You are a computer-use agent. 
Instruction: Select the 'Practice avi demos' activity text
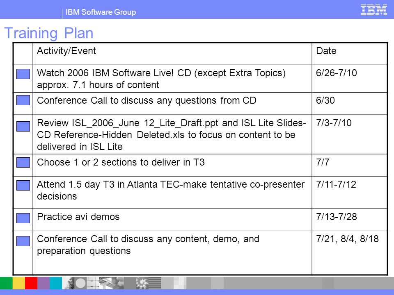[78, 217]
